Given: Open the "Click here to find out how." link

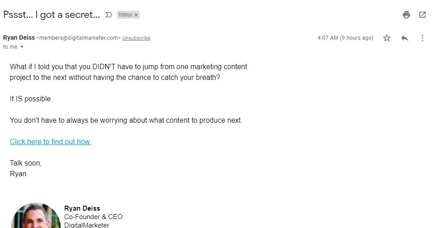Looking at the screenshot, I should (x=50, y=141).
